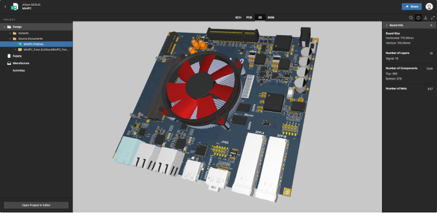Switch to the SCH tab
Viewport: 437px width, 213px height.
point(238,18)
